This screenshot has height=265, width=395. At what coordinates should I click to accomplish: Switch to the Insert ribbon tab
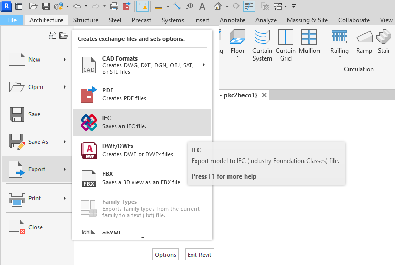202,20
